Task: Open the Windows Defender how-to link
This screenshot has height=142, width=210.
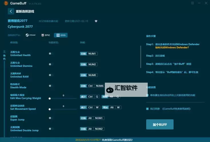Action: pos(172,47)
